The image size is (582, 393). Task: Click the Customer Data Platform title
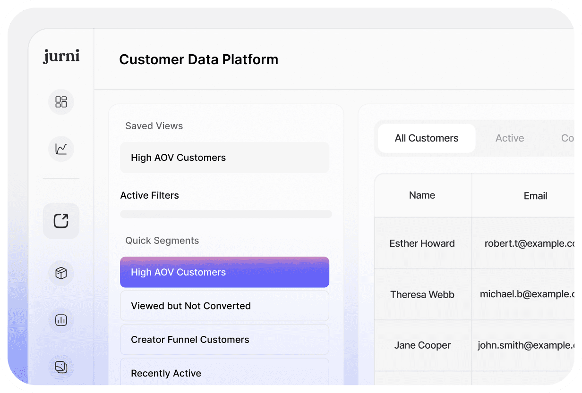tap(198, 59)
